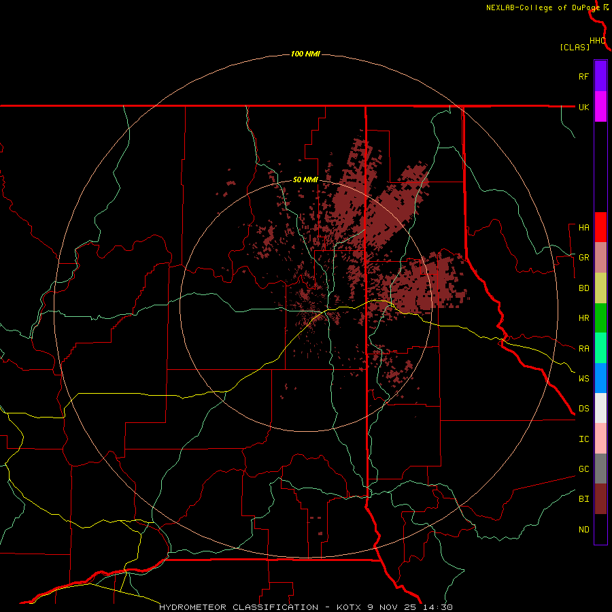Screen dimensions: 612x612
Task: Click the GR legend label
Action: coord(583,258)
